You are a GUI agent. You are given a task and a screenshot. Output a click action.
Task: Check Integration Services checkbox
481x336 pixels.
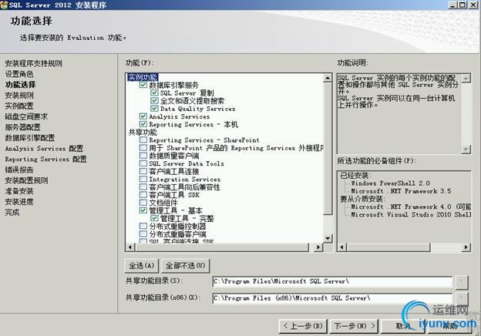(143, 179)
